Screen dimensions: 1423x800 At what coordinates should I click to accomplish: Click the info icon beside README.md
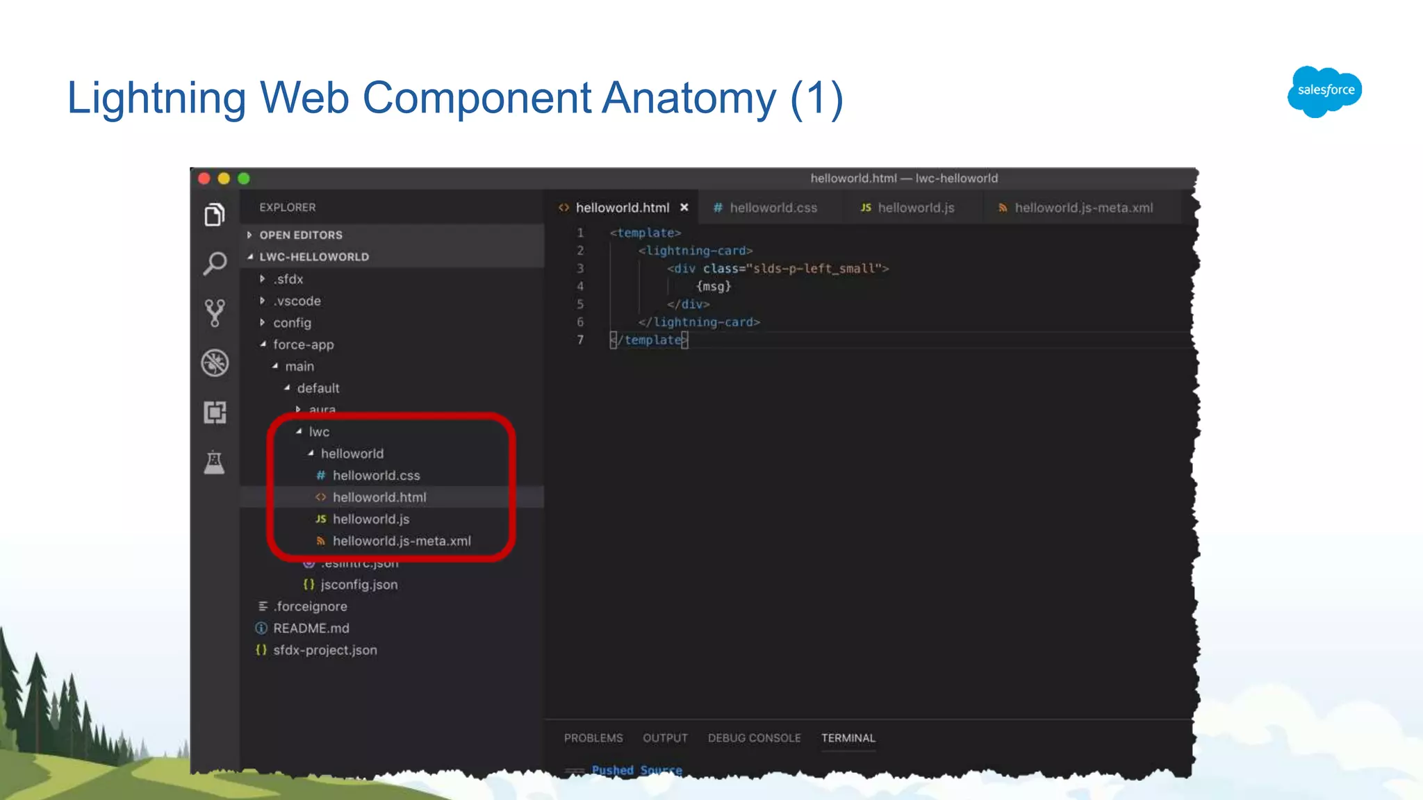261,628
